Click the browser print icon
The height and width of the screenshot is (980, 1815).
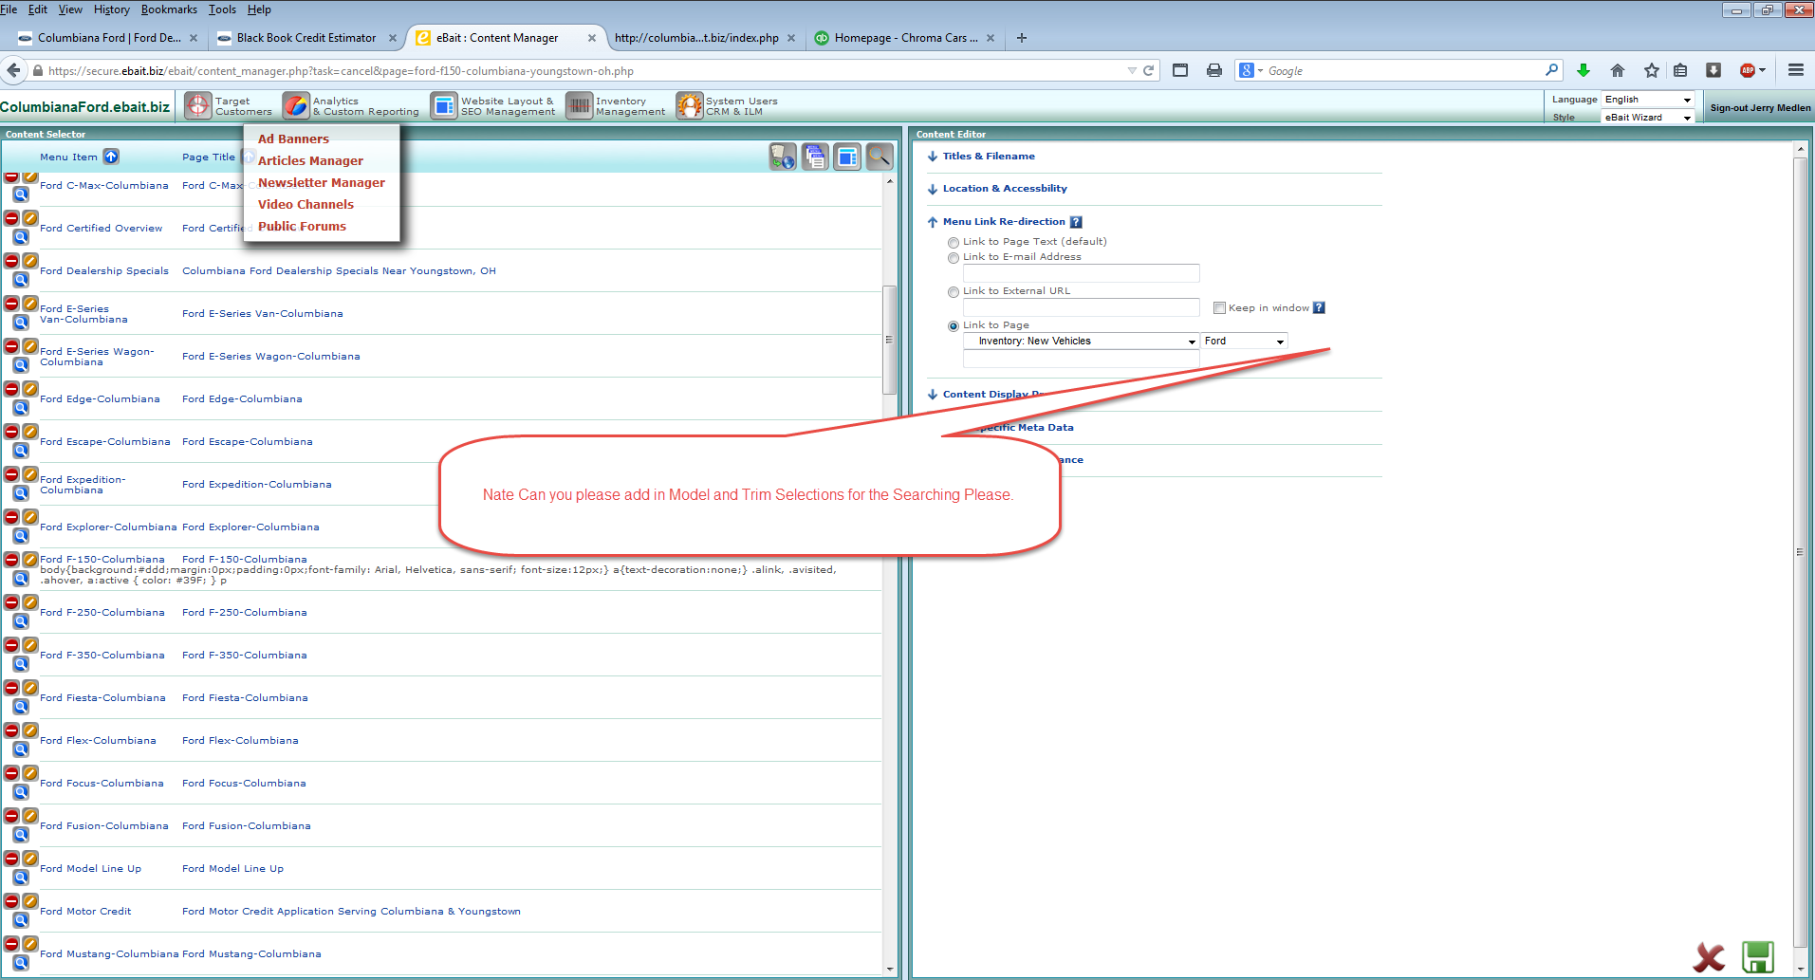tap(1214, 70)
